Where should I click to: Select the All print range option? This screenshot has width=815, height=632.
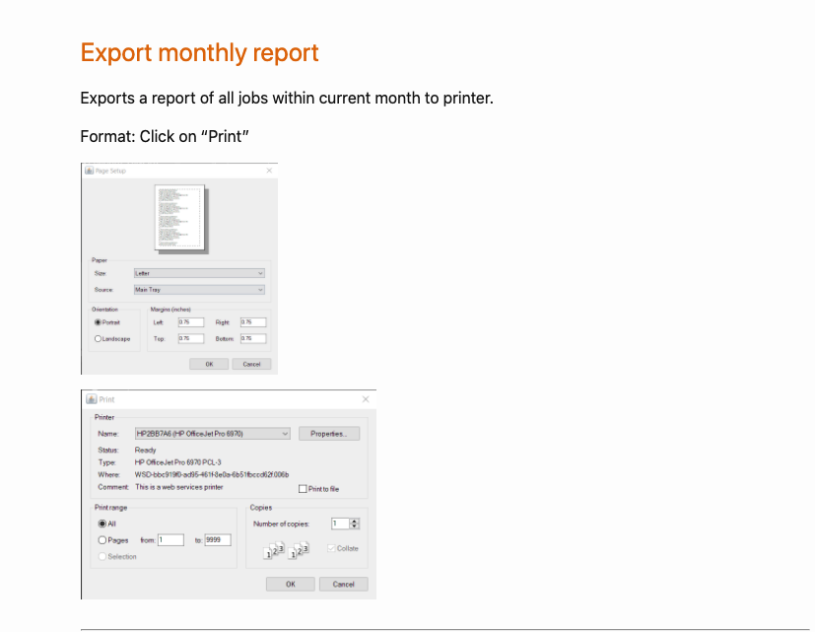[x=102, y=524]
